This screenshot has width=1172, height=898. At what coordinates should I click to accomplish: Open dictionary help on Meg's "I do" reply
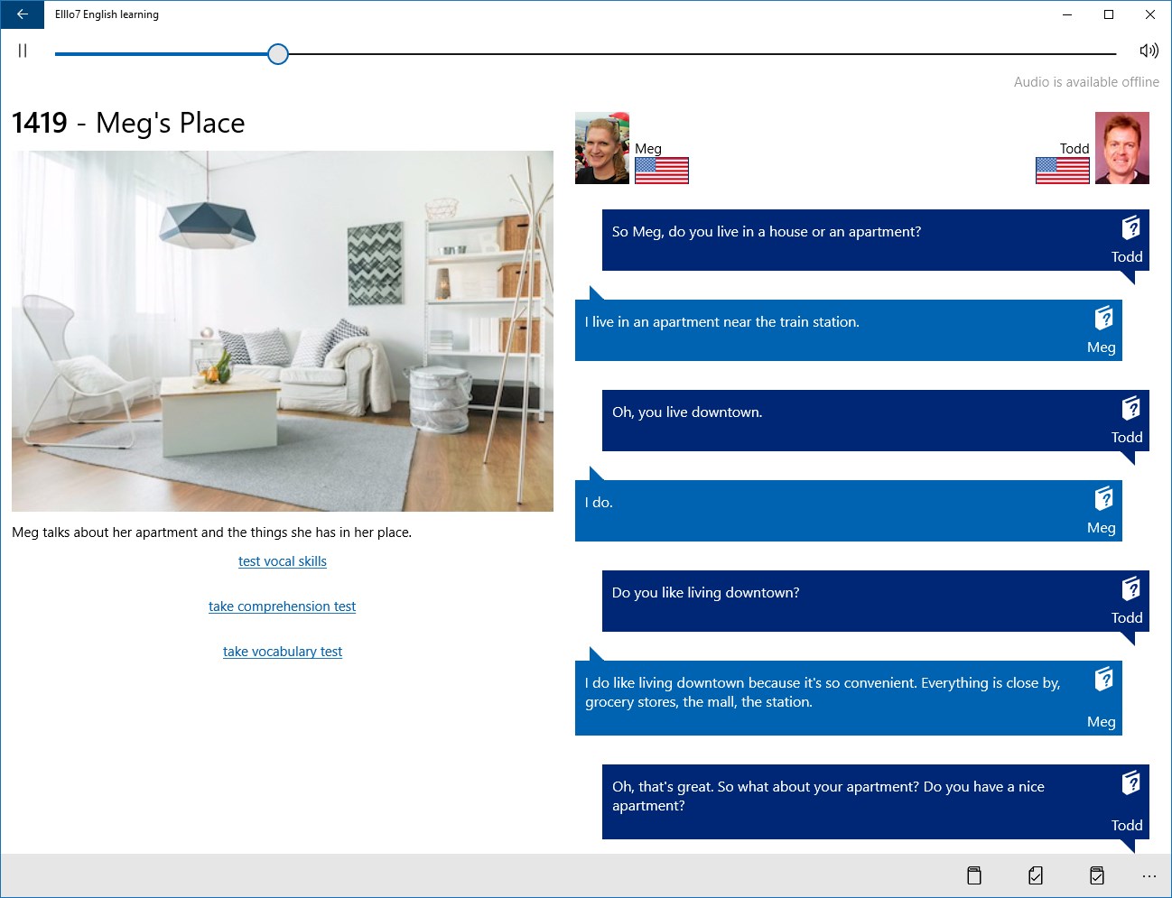(1104, 498)
